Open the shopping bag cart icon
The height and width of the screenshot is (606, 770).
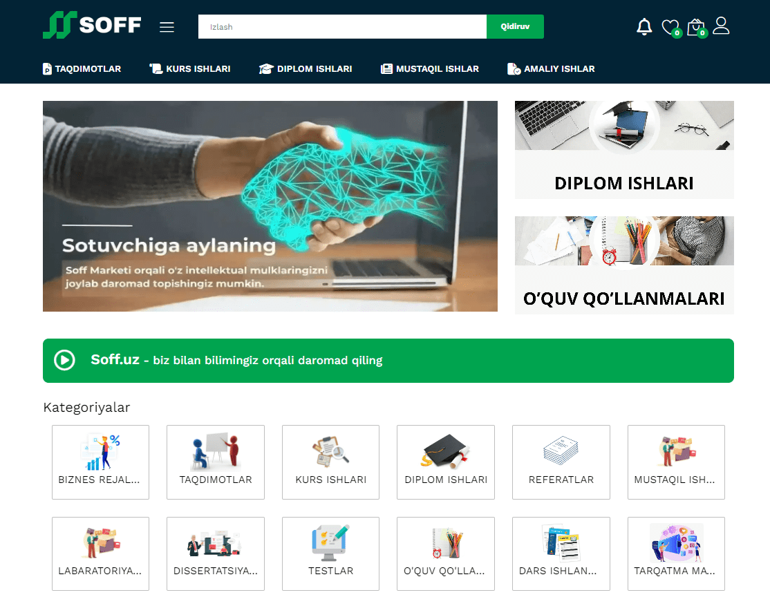click(696, 28)
